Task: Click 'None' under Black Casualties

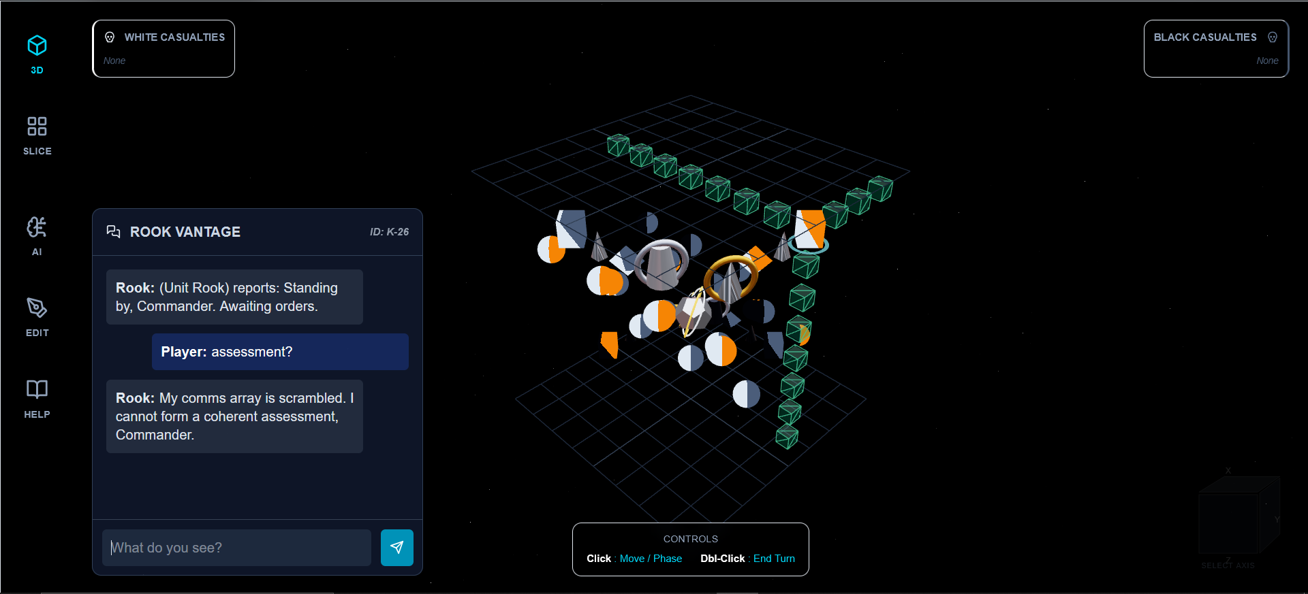Action: point(1267,61)
